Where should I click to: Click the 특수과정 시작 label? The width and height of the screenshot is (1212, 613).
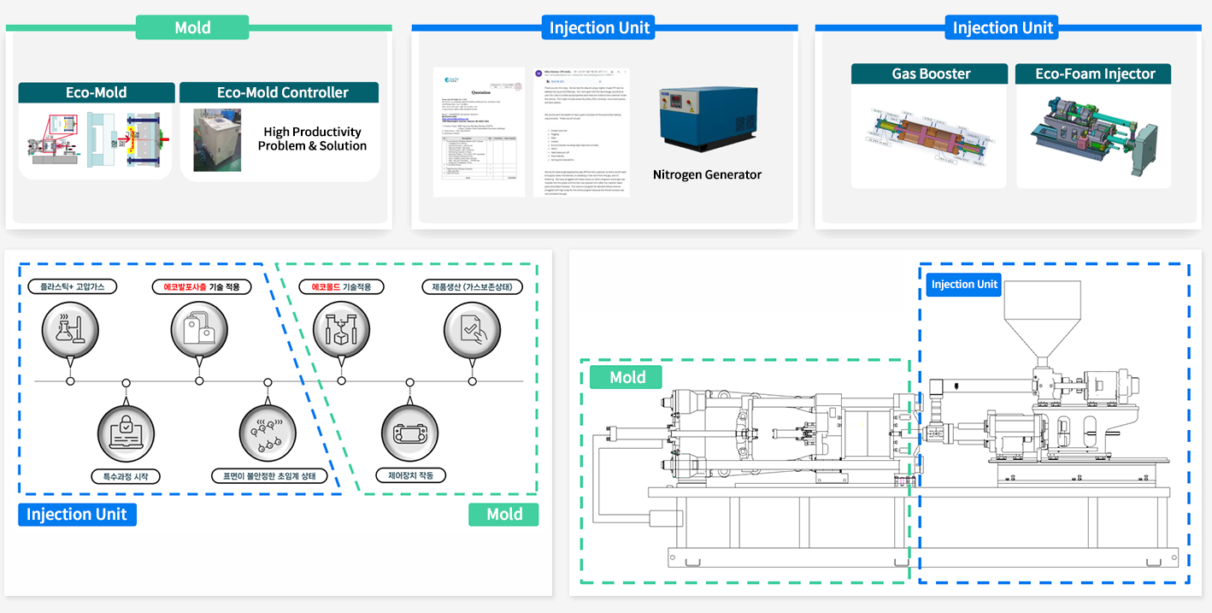(126, 476)
